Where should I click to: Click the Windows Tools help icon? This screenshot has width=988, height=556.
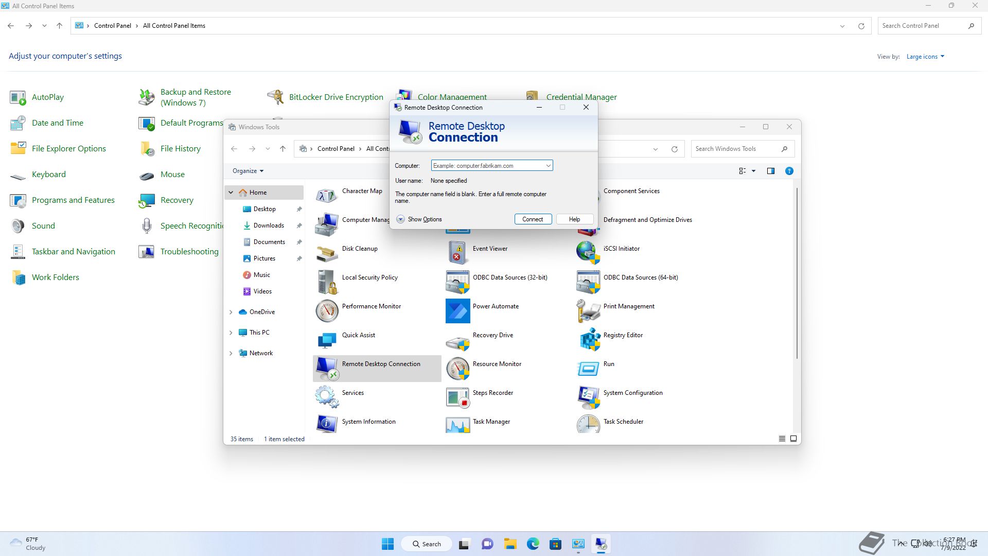pyautogui.click(x=789, y=171)
